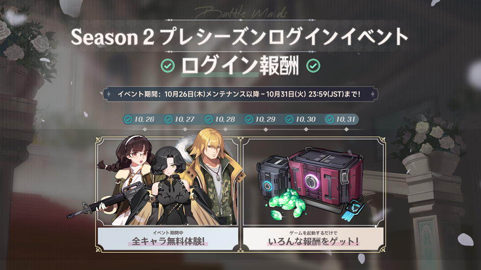
Task: Select the 10.30 date label
Action: 305,119
